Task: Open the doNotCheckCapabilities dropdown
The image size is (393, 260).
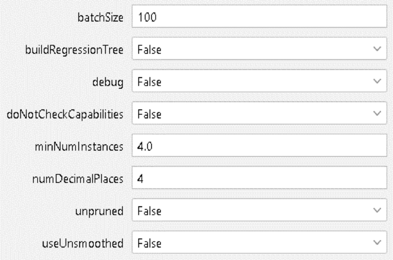Action: 252,114
